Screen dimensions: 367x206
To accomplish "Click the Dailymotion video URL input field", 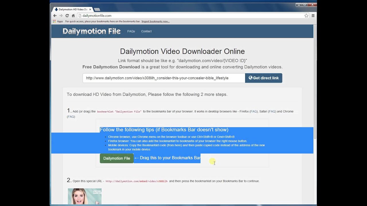I will pos(164,78).
